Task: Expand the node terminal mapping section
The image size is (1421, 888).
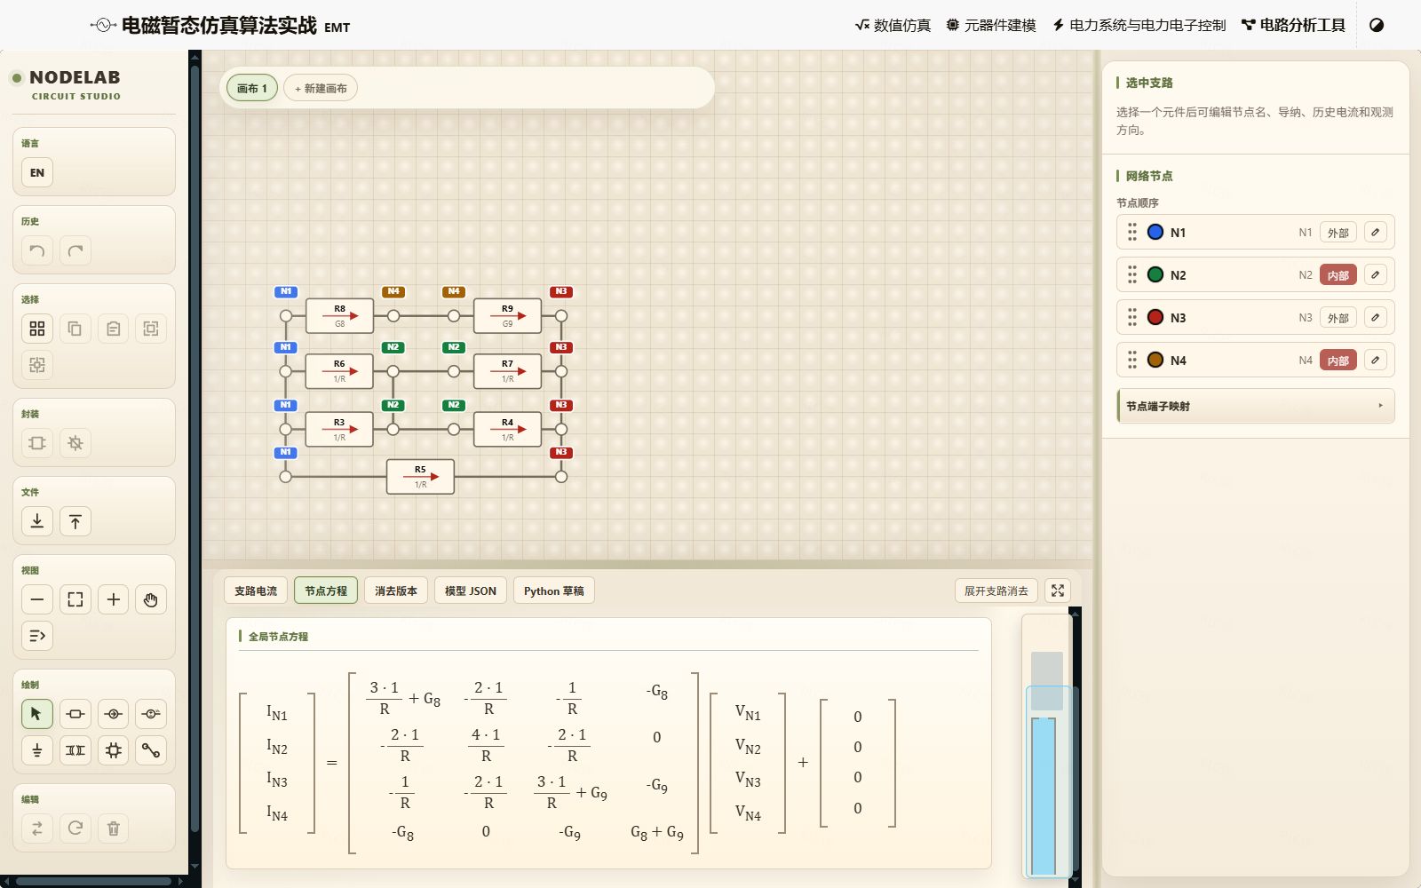Action: coord(1255,406)
